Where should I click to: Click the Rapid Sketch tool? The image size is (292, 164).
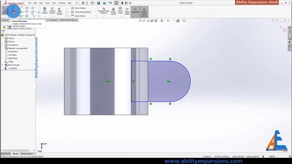pyautogui.click(x=127, y=11)
